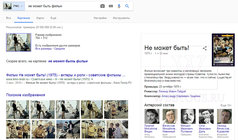
Task: Share the Не может быть! panel
Action: pos(205,48)
